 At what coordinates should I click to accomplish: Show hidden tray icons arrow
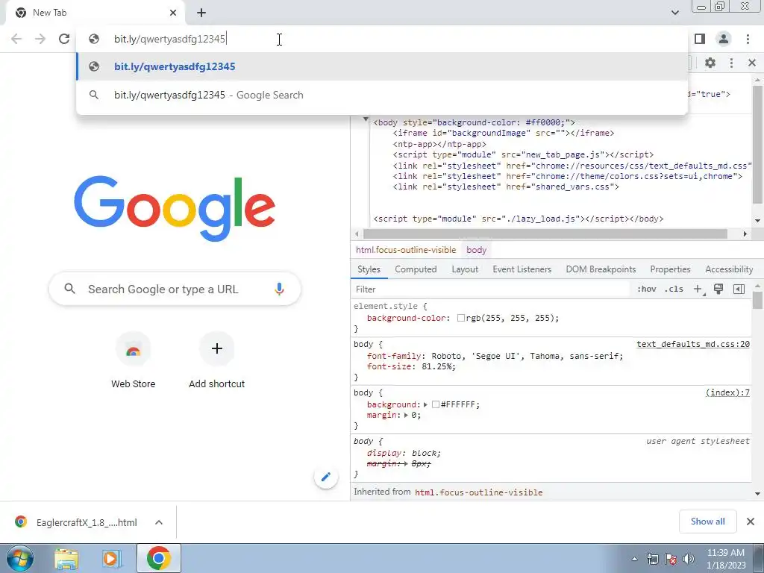(x=634, y=559)
